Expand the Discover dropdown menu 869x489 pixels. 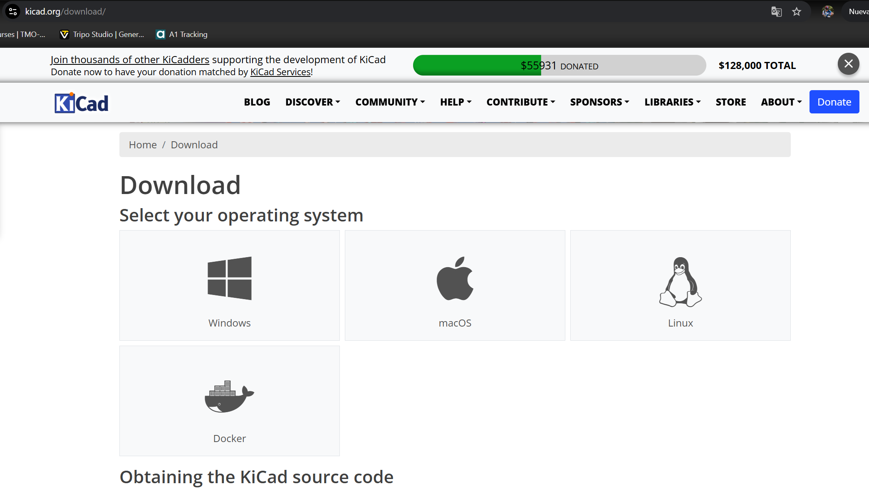312,102
